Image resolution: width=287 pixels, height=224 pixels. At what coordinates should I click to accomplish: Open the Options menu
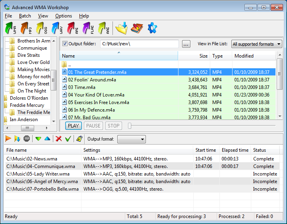(64, 16)
